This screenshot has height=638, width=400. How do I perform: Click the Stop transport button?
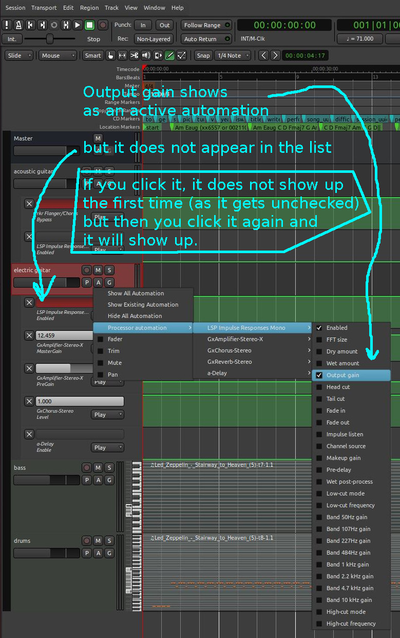coord(89,25)
